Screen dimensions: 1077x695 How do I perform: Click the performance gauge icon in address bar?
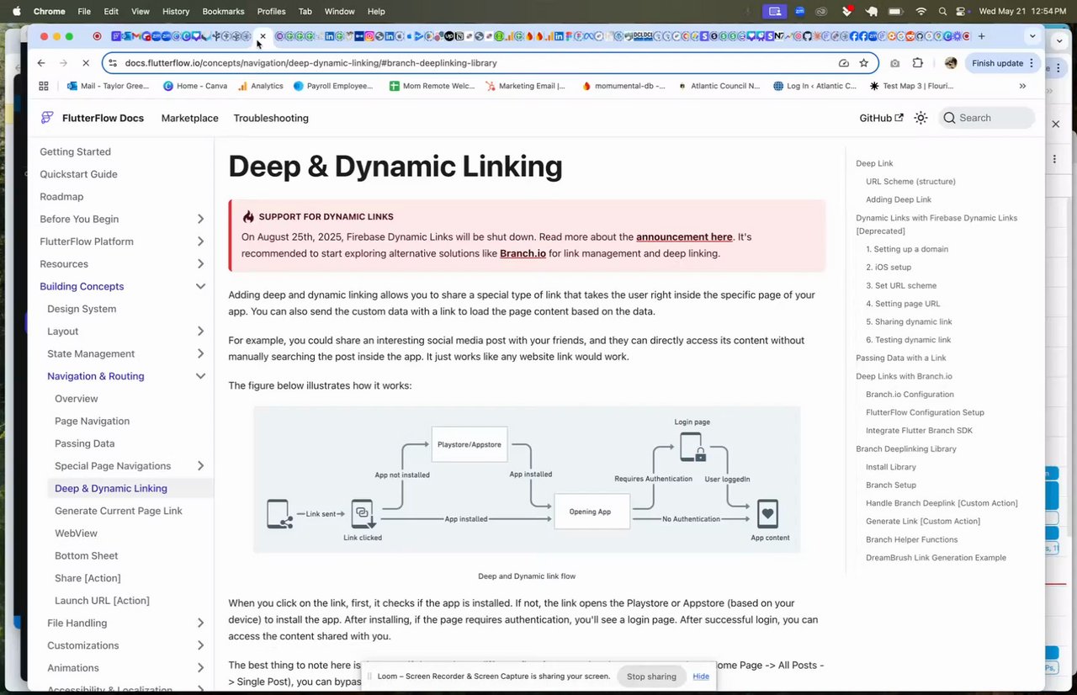point(843,63)
